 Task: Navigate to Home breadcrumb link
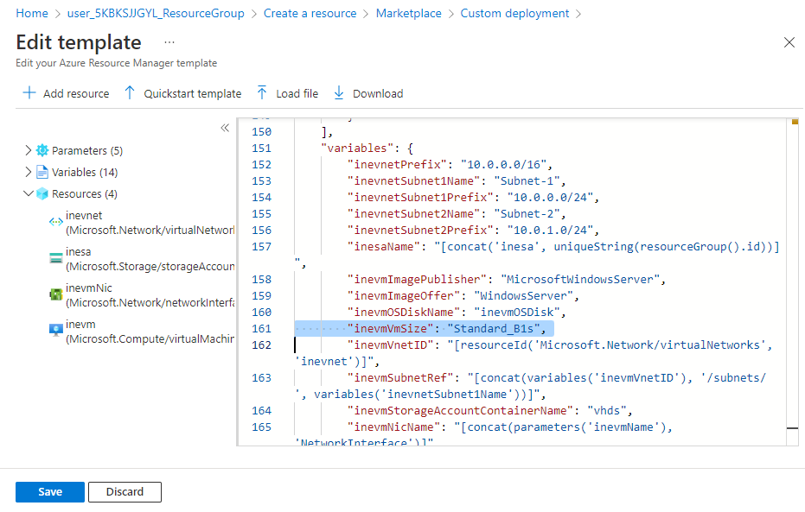click(32, 13)
